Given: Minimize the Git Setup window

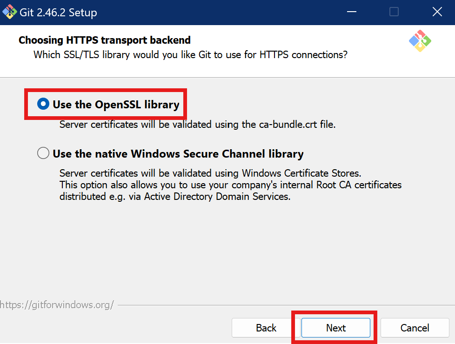Looking at the screenshot, I should pos(351,12).
